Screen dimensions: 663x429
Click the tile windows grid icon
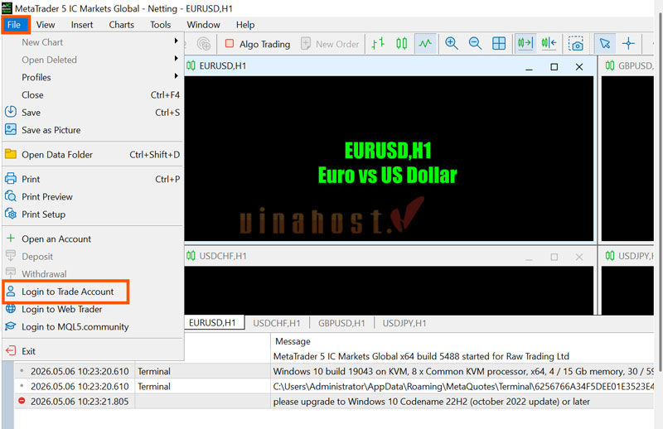click(499, 44)
